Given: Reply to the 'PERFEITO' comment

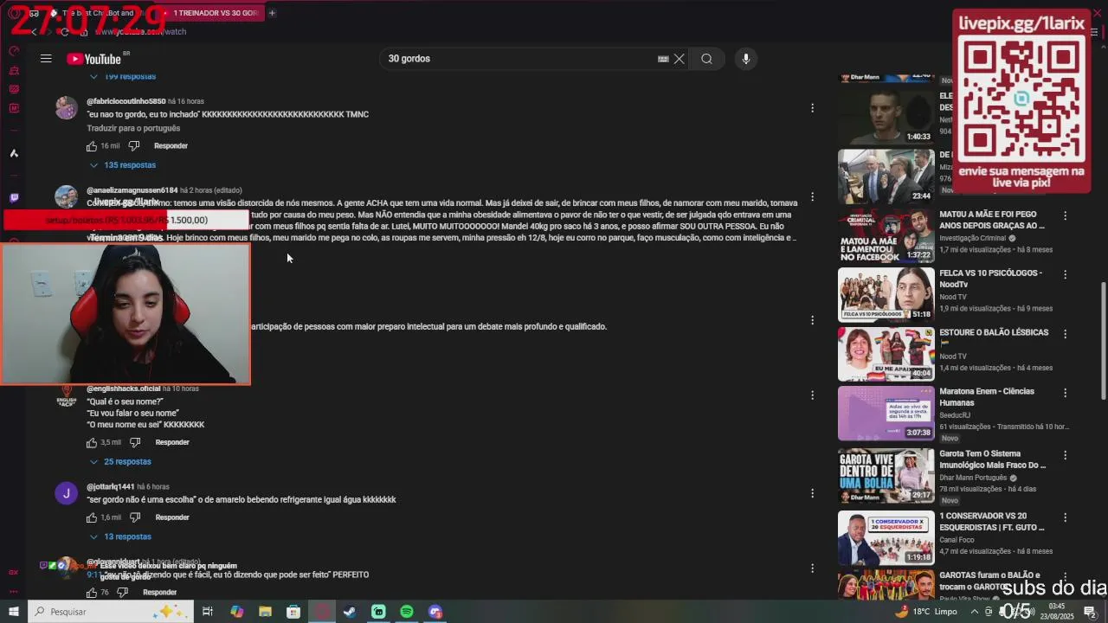Looking at the screenshot, I should [x=159, y=593].
